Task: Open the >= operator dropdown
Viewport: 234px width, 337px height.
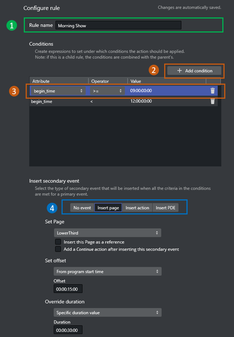Action: click(x=108, y=91)
